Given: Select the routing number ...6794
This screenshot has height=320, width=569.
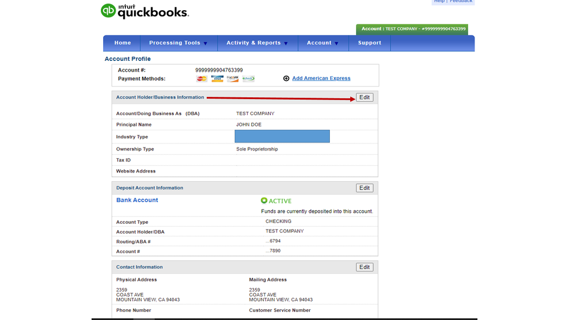Looking at the screenshot, I should click(x=273, y=241).
